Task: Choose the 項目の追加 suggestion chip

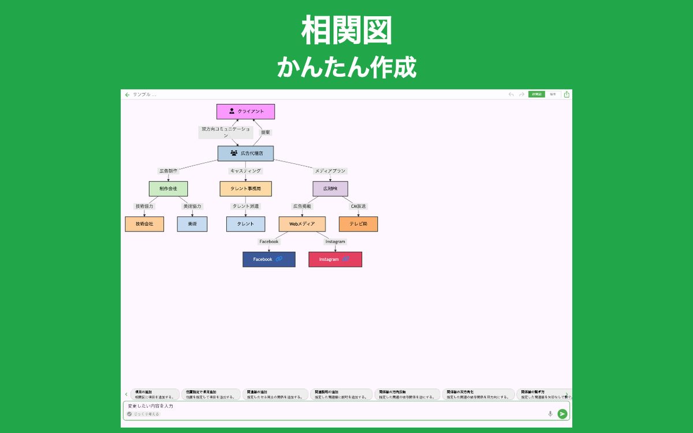Action: tap(155, 394)
